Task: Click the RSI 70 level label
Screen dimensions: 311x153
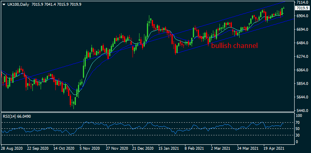Action: coord(298,122)
